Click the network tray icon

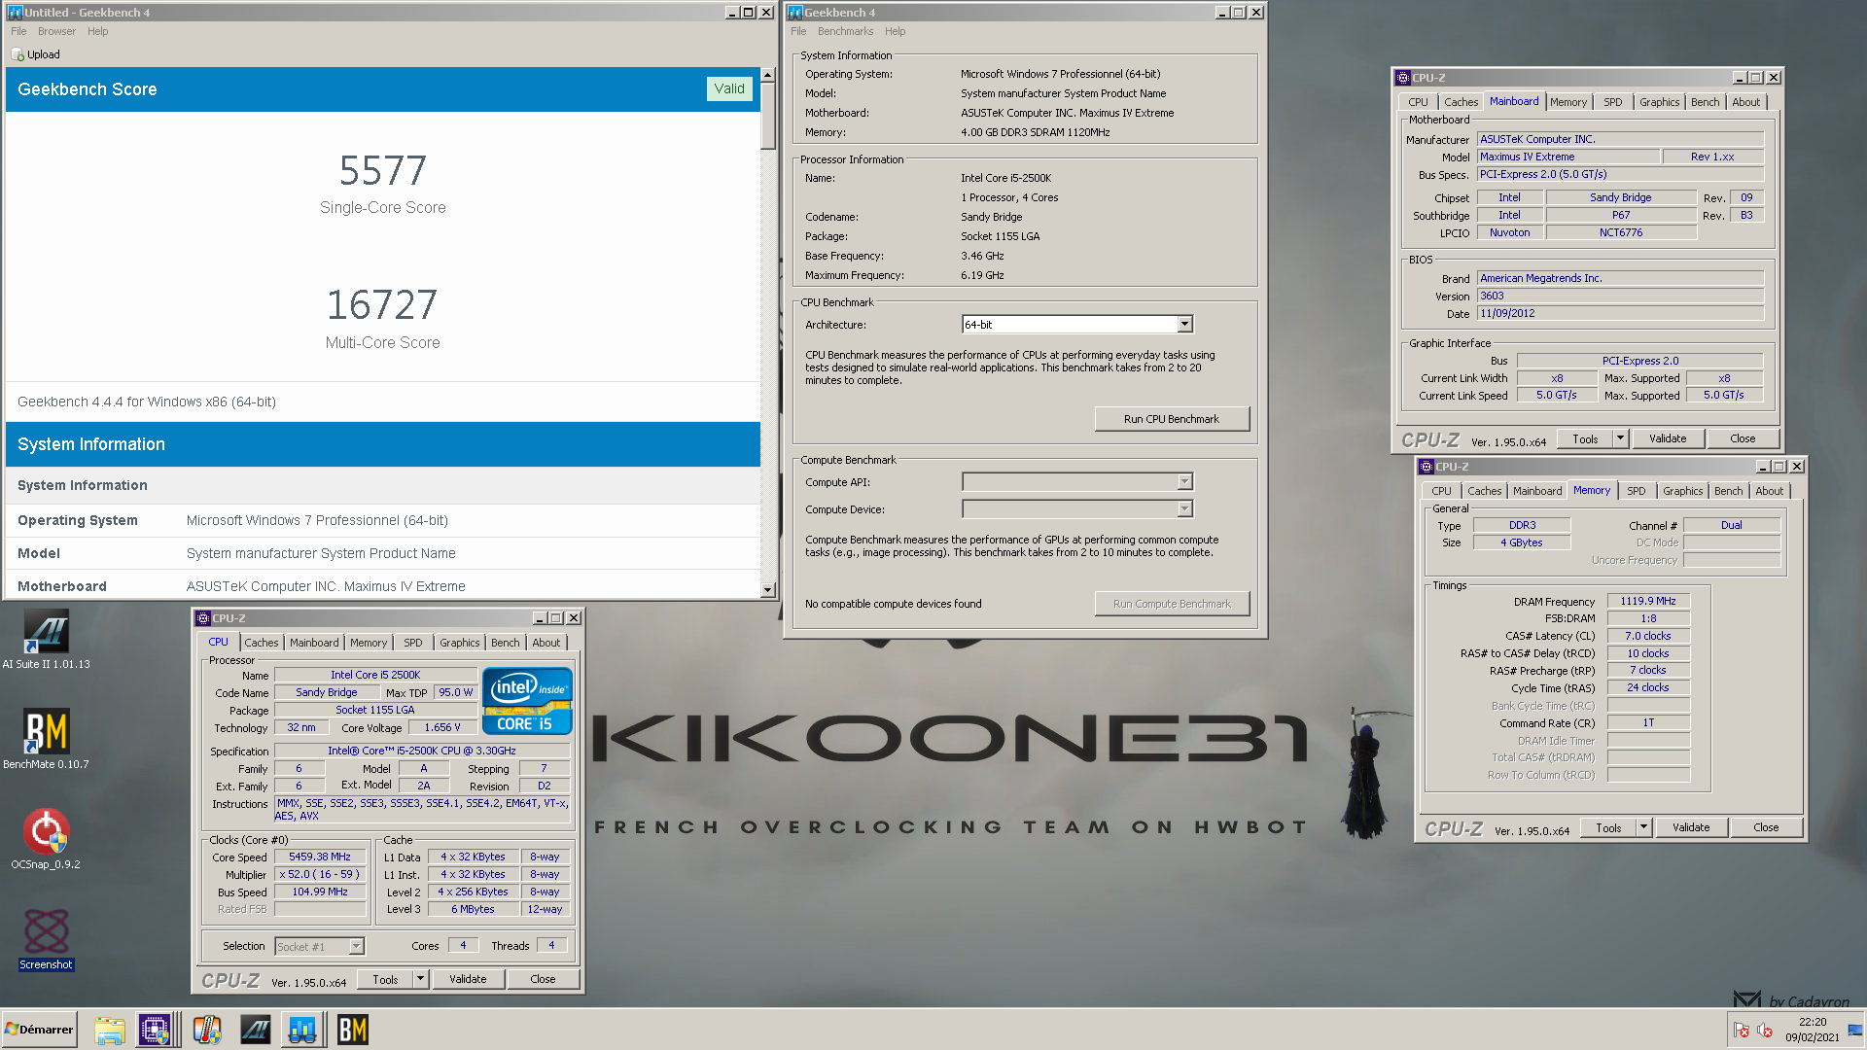click(1854, 1030)
